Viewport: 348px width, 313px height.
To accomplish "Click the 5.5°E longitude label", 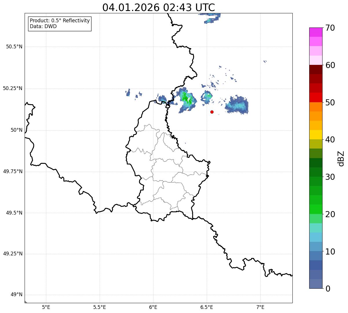I will [100, 307].
